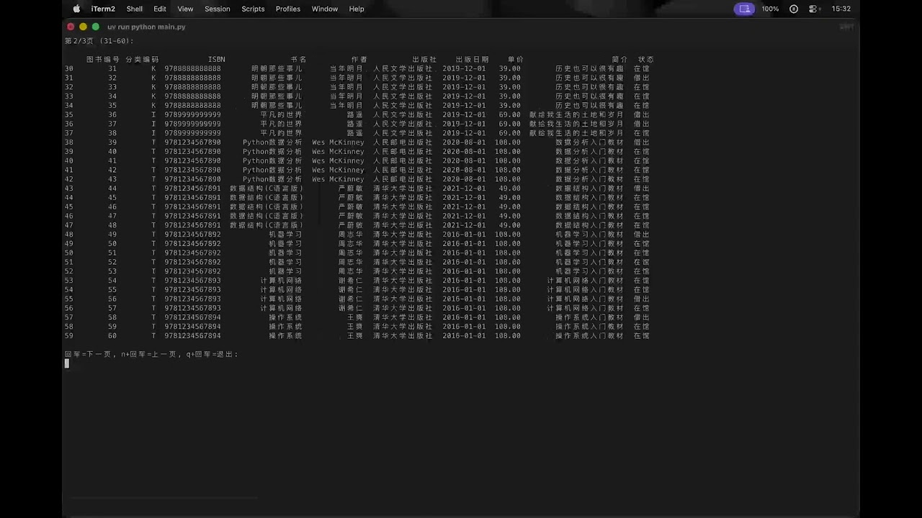Screen dimensions: 922x518
Task: Click author '周志华' in the row with ID 51
Action: (351, 253)
